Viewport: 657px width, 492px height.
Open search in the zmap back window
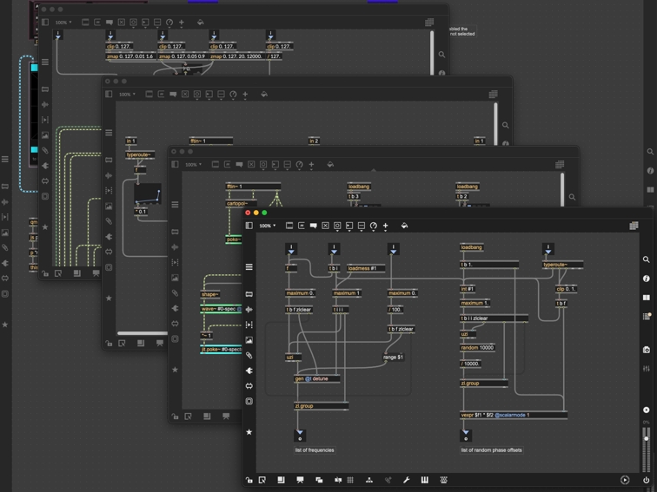[441, 55]
